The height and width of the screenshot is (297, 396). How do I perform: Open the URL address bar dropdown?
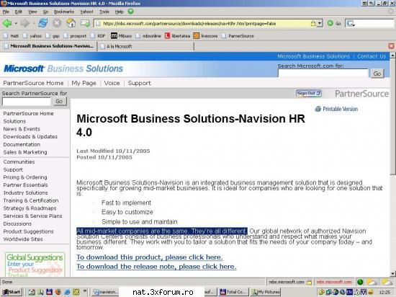pyautogui.click(x=320, y=24)
